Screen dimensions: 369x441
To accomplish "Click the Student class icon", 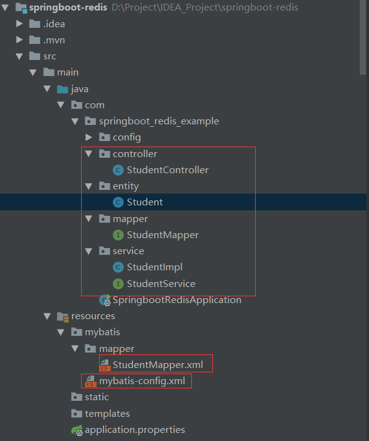I will pyautogui.click(x=118, y=202).
